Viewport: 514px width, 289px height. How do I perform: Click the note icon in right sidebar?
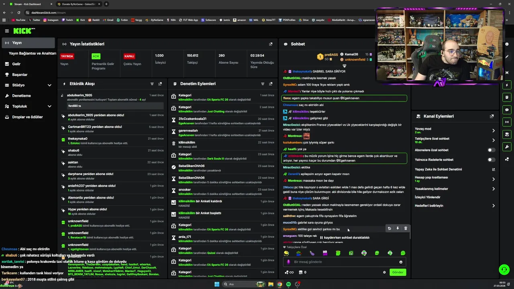click(x=507, y=97)
